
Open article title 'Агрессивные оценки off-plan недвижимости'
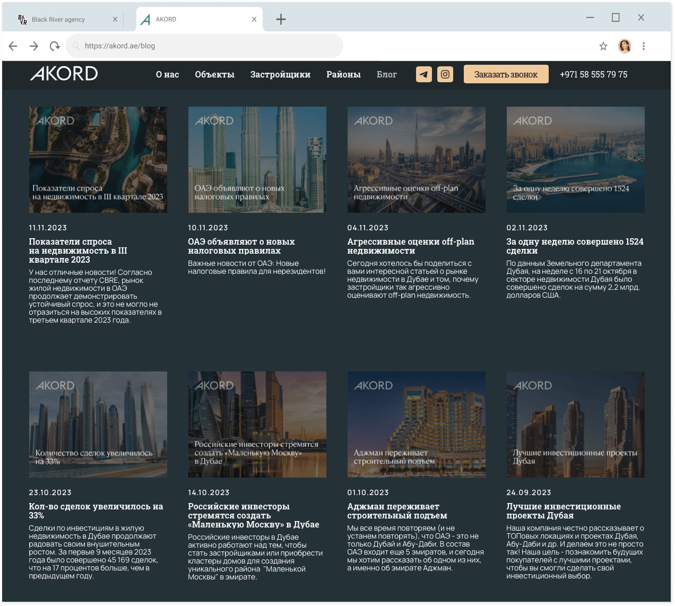[x=411, y=246]
